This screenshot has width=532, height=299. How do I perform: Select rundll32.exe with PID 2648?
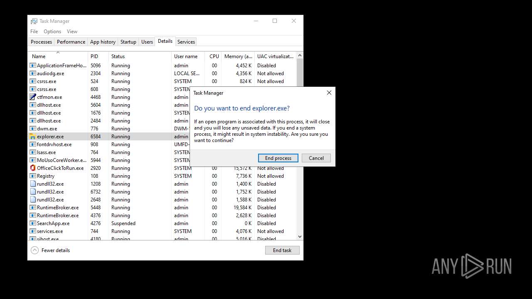(50, 199)
